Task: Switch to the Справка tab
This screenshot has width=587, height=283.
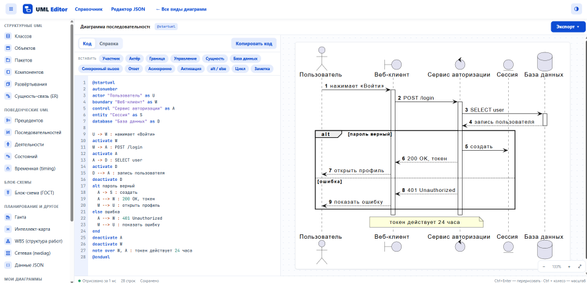Action: coord(108,43)
